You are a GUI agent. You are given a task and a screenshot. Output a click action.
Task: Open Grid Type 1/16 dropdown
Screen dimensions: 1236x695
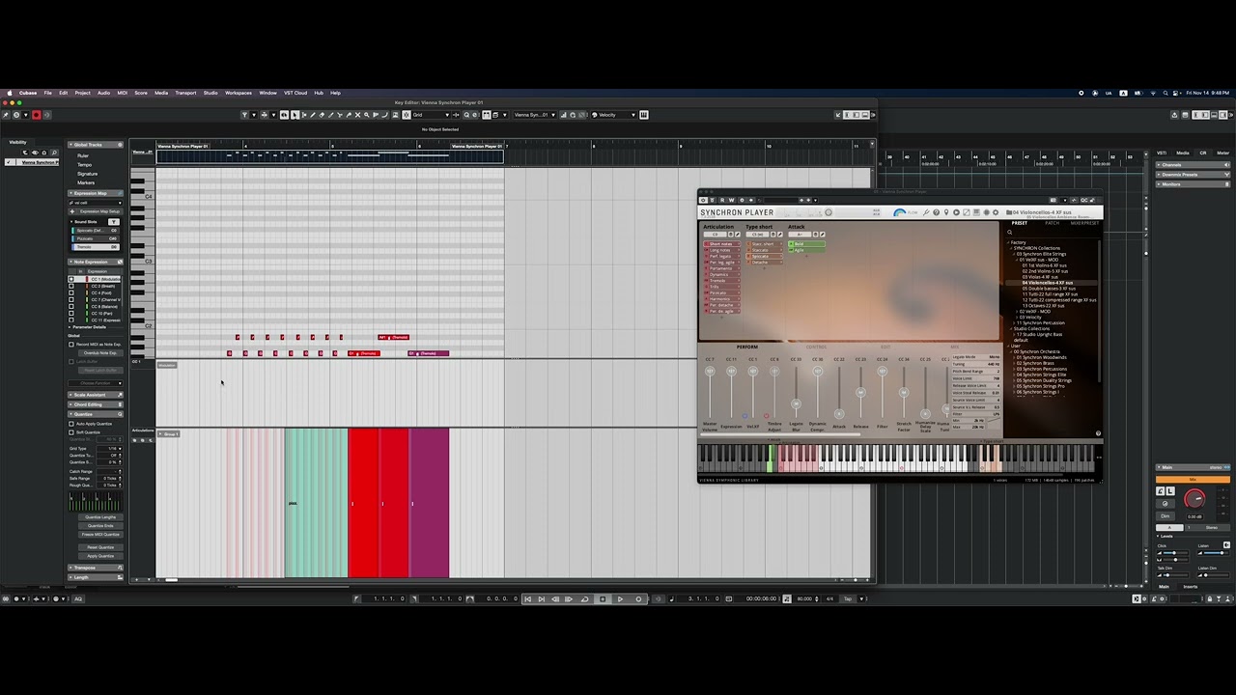point(109,449)
